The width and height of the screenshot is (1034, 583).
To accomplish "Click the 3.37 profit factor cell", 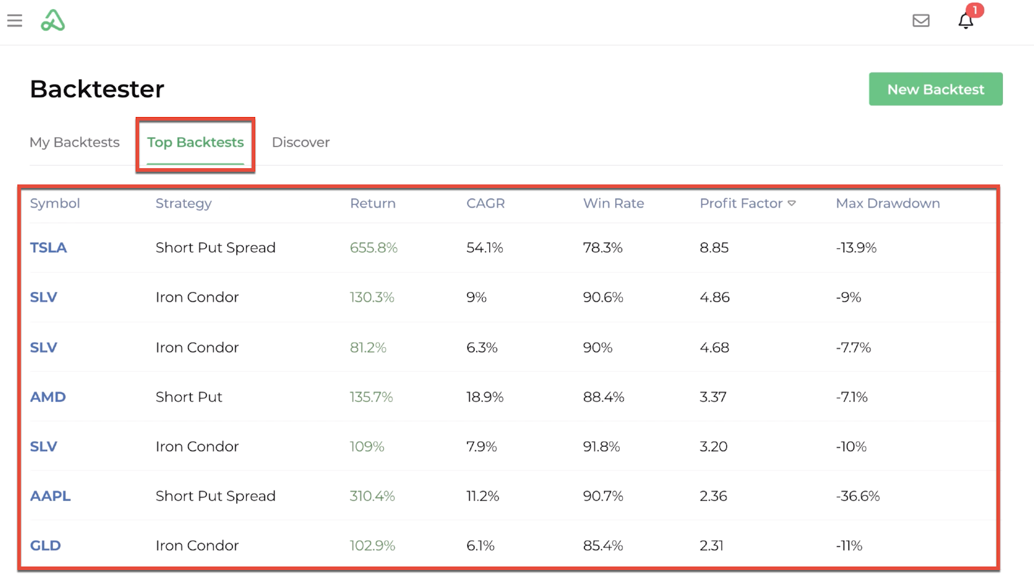I will pos(713,397).
